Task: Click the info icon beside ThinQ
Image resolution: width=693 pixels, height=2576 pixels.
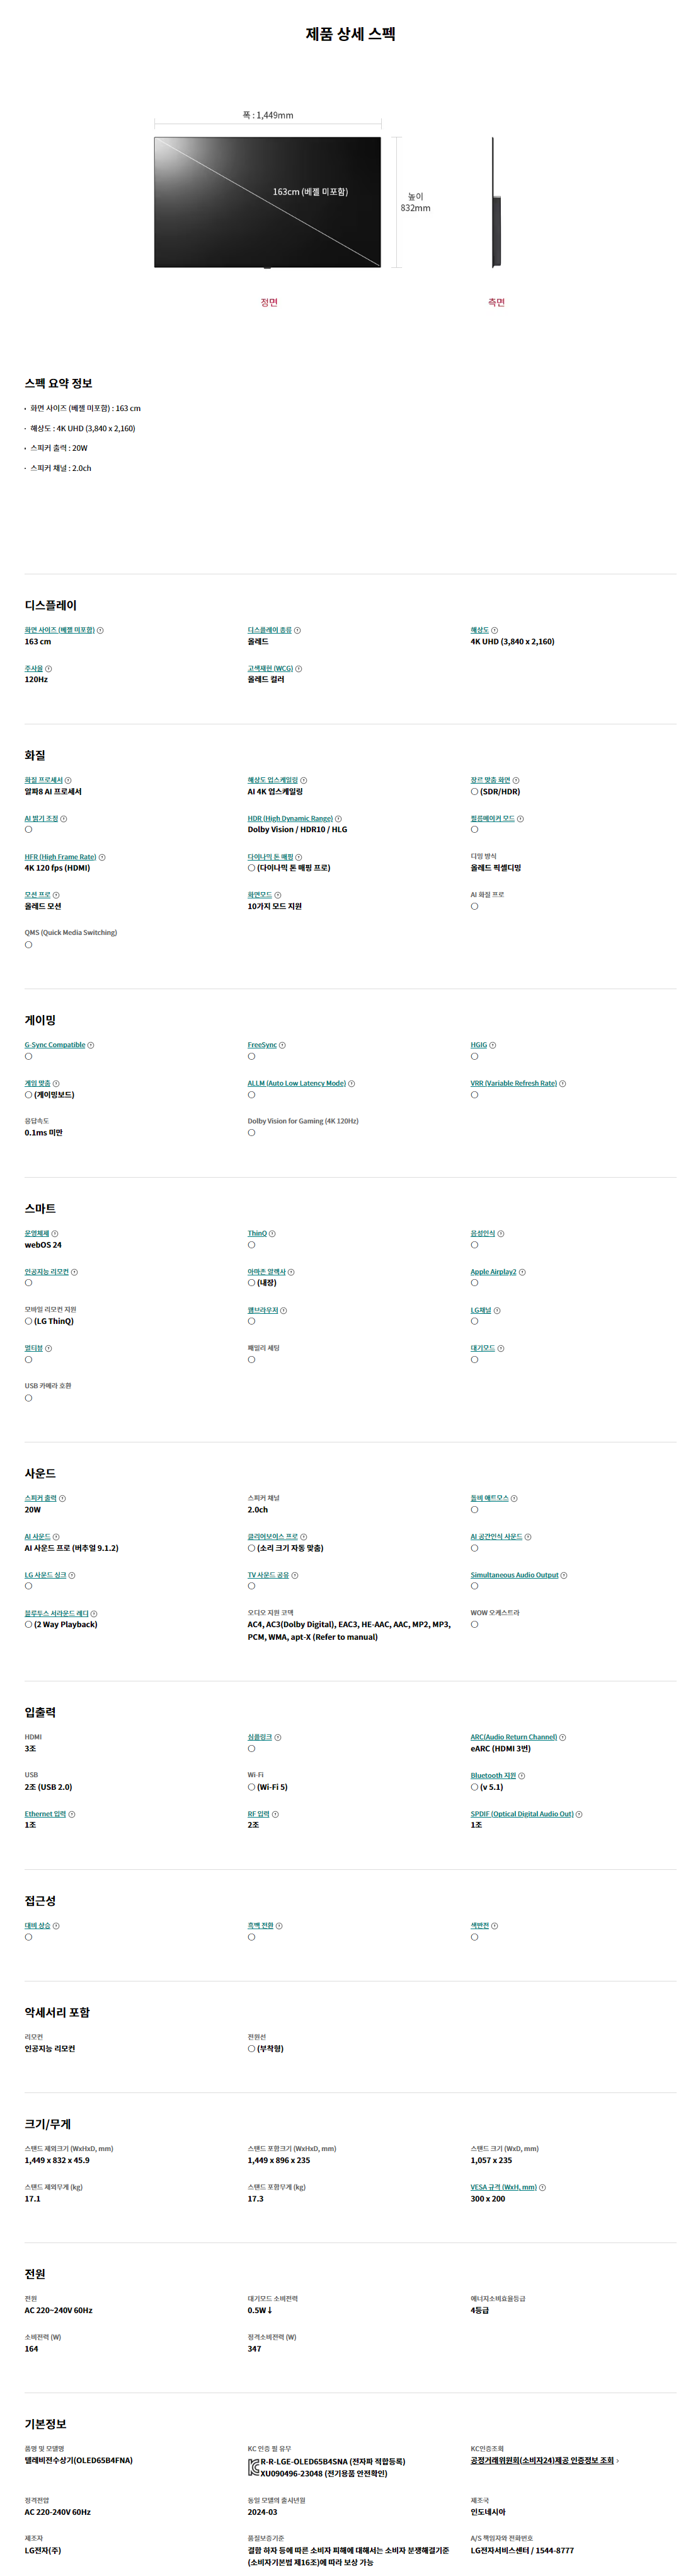Action: click(x=273, y=1233)
